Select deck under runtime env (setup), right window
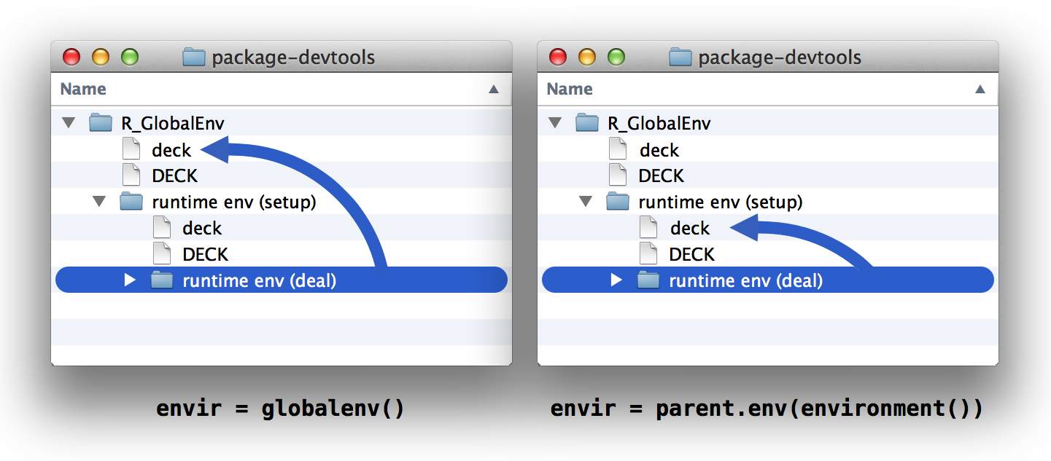Screen dimensions: 1051x461 click(690, 228)
